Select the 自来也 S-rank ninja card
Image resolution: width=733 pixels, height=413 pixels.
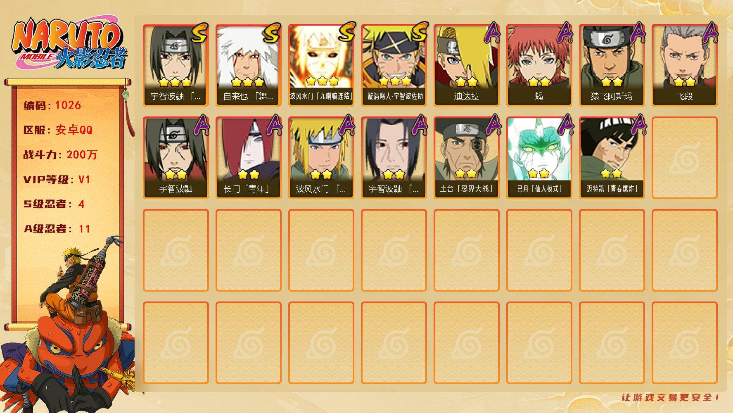[x=248, y=65]
